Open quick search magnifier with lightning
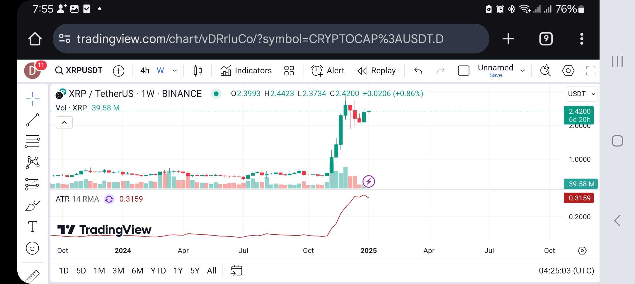This screenshot has width=635, height=284. point(545,71)
